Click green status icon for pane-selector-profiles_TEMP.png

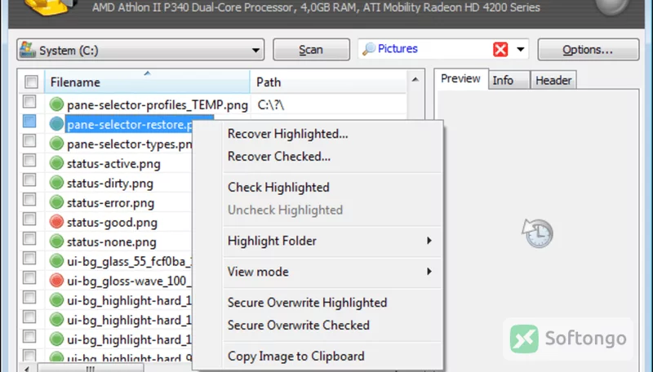[56, 104]
